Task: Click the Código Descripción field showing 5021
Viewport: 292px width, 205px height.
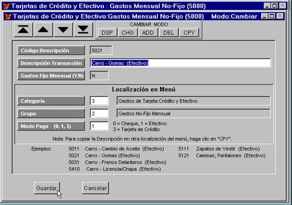Action: (101, 51)
